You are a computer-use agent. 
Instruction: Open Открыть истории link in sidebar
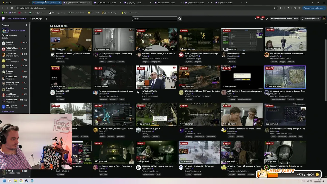[17, 30]
